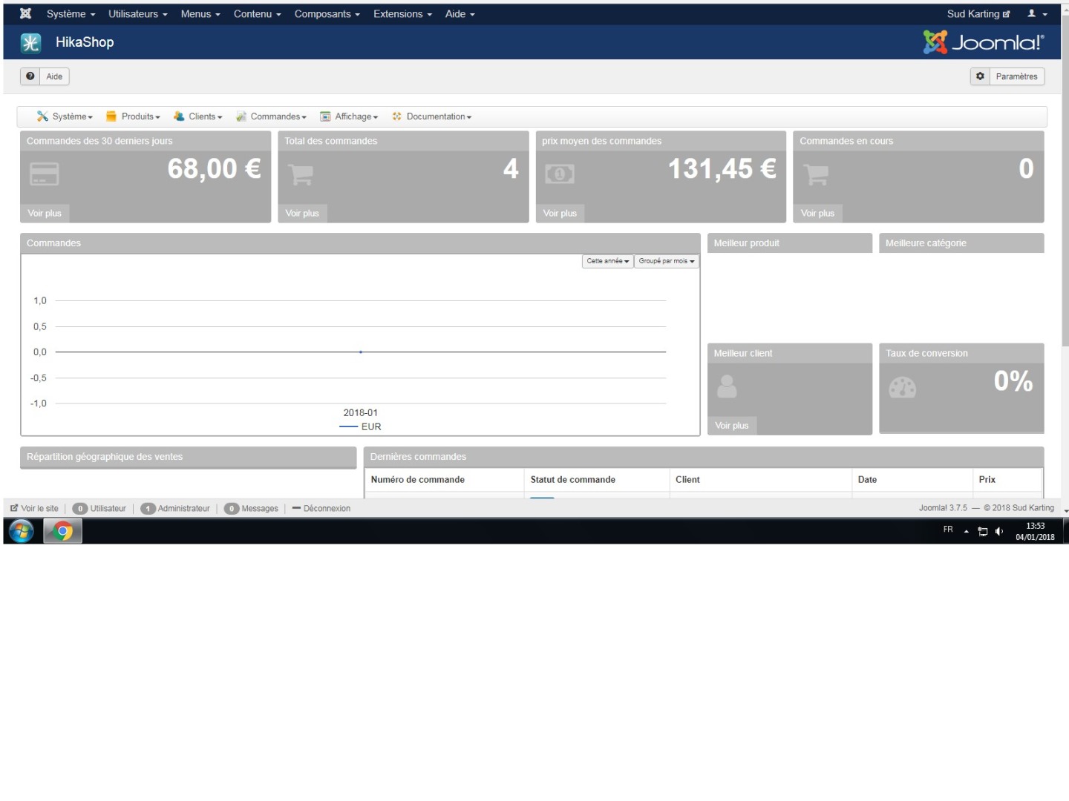Open the Groupé par mois dropdown
Screen dimensions: 1069x801
coord(667,261)
